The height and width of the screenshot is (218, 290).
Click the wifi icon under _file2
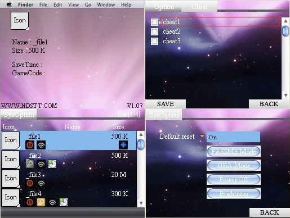[x=41, y=164]
